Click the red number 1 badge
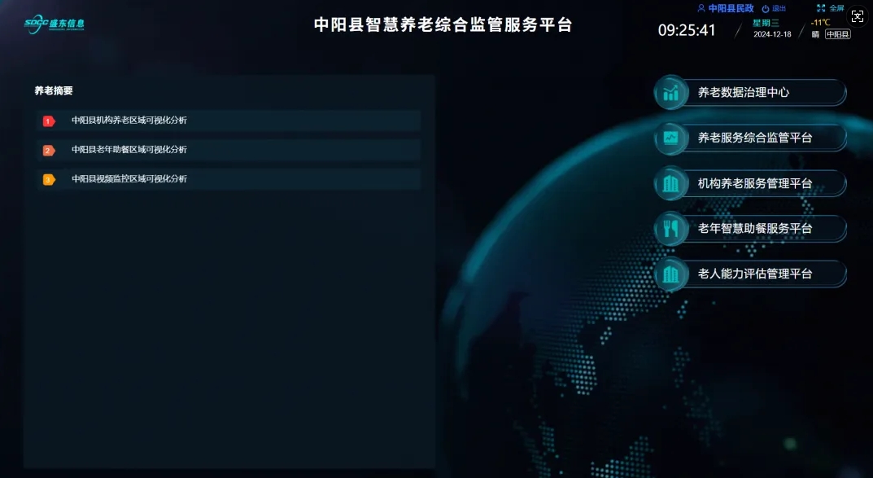Viewport: 873px width, 478px height. point(49,121)
